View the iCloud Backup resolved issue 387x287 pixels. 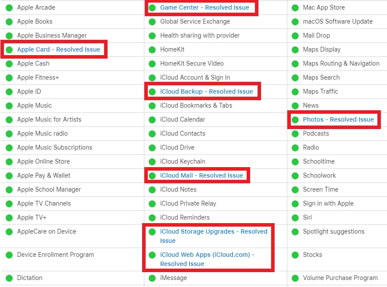coord(206,91)
